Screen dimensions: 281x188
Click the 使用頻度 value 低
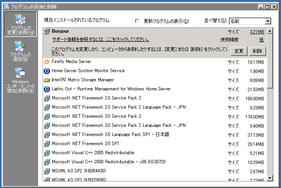pyautogui.click(x=262, y=39)
